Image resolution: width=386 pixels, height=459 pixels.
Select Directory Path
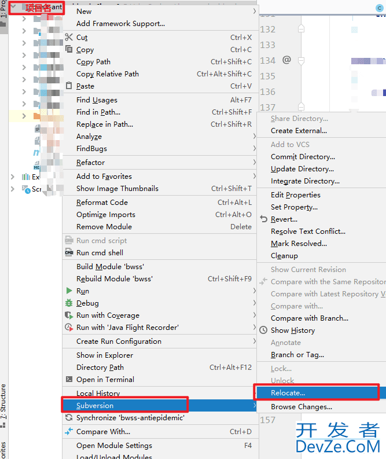[x=160, y=368]
